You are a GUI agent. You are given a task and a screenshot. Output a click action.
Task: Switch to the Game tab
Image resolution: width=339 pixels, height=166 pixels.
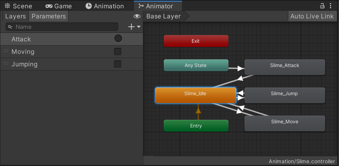[58, 6]
